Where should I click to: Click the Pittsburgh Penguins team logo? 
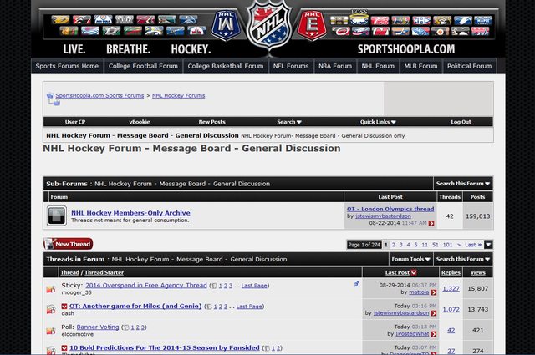[461, 31]
